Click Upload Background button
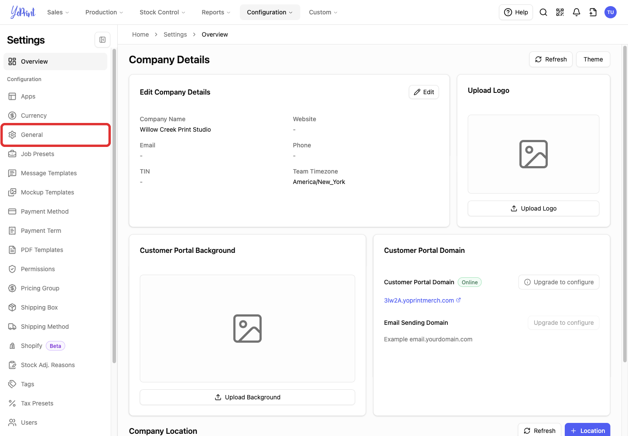 click(x=247, y=397)
